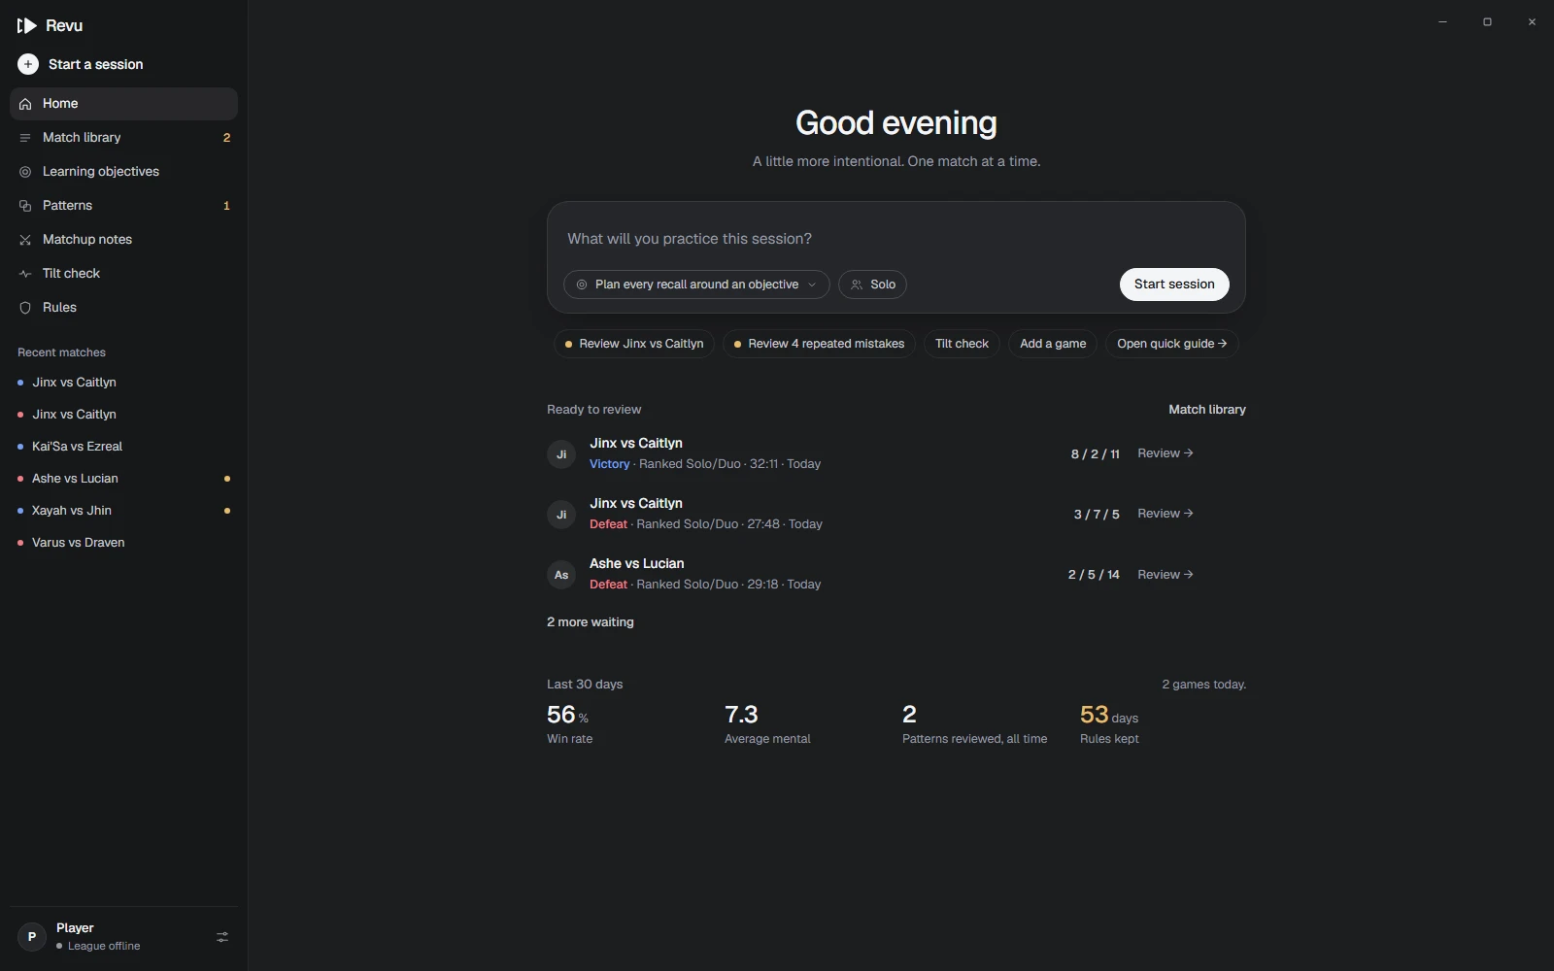This screenshot has height=971, width=1554.
Task: Click the Ji avatar of the 27:48 Defeat match
Action: 561,515
